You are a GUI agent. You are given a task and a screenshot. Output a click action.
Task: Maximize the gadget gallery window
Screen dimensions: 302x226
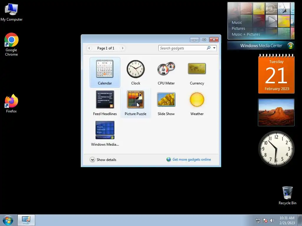204,40
